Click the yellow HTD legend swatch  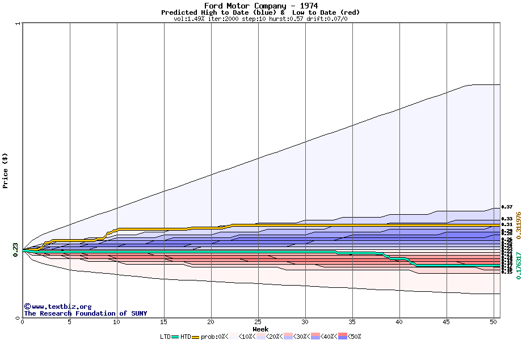click(x=195, y=337)
